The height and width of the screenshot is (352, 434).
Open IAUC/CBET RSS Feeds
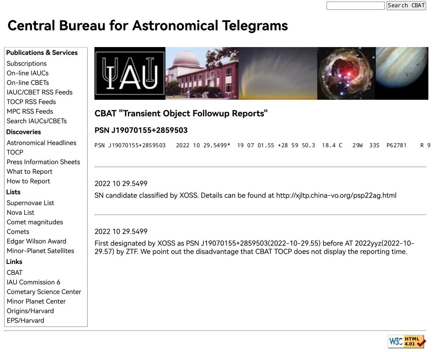tap(39, 92)
